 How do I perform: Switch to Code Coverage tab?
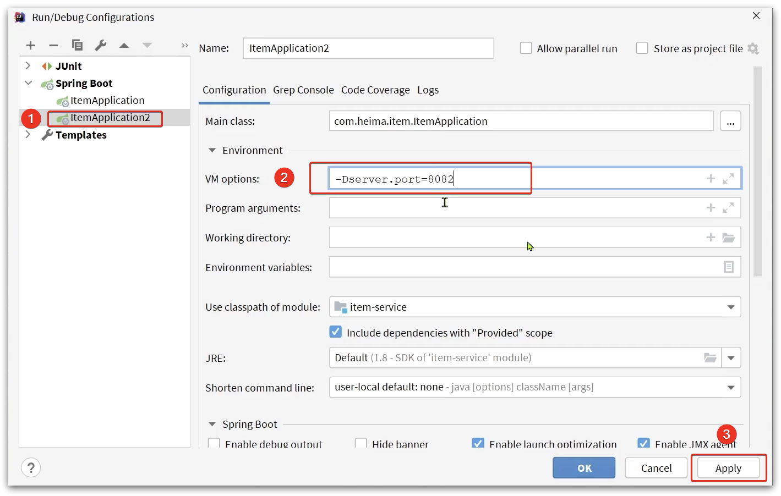(x=375, y=90)
